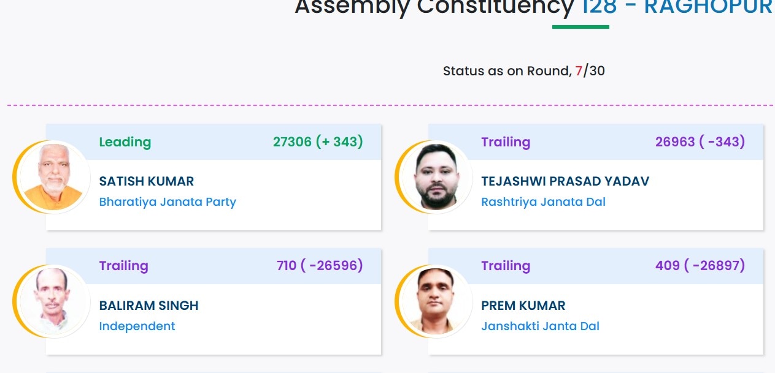
Task: Click the Bharatiya Janata Party label
Action: pyautogui.click(x=168, y=202)
